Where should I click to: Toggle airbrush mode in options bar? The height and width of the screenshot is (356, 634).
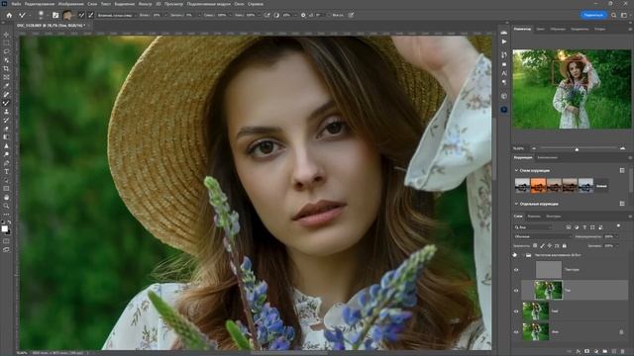pos(266,15)
